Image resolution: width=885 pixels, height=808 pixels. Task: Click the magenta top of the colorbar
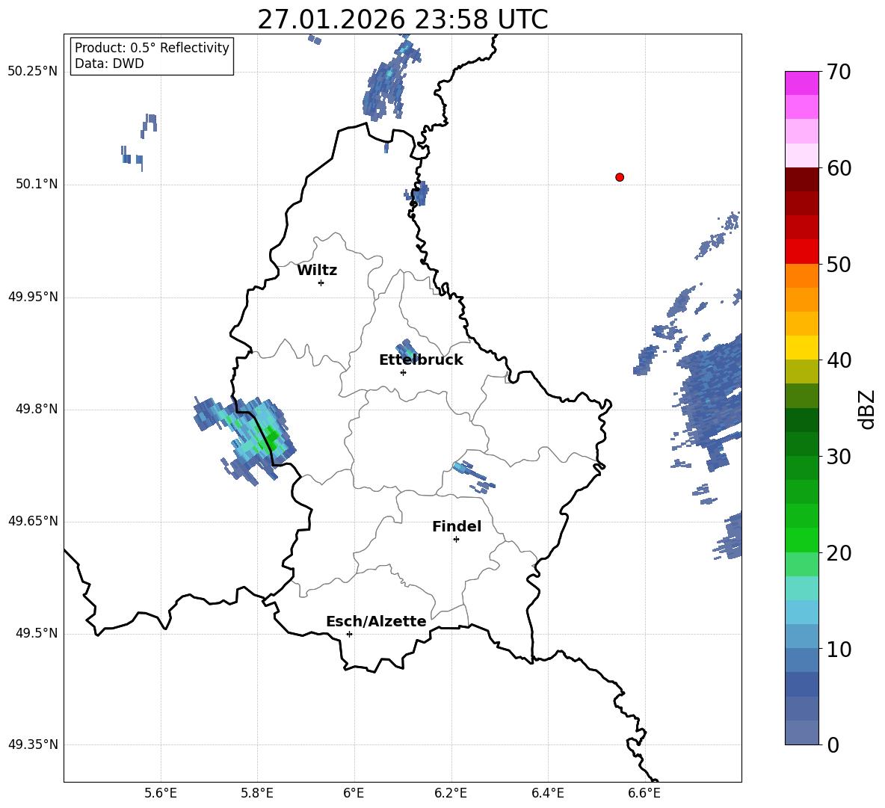click(801, 83)
